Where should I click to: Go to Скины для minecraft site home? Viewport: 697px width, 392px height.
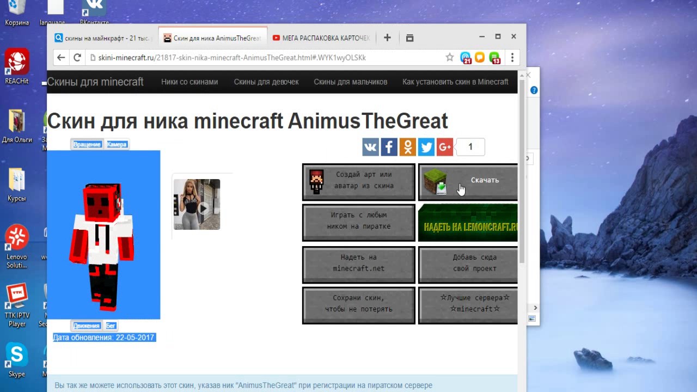pyautogui.click(x=95, y=82)
